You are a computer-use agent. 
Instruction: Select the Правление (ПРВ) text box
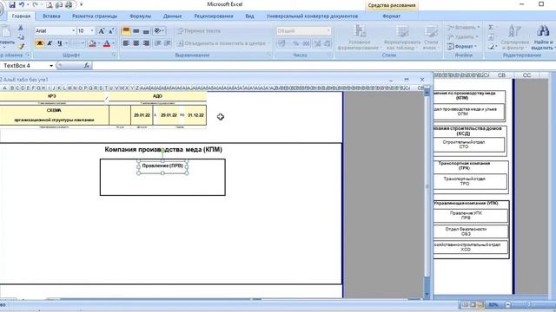pyautogui.click(x=162, y=167)
